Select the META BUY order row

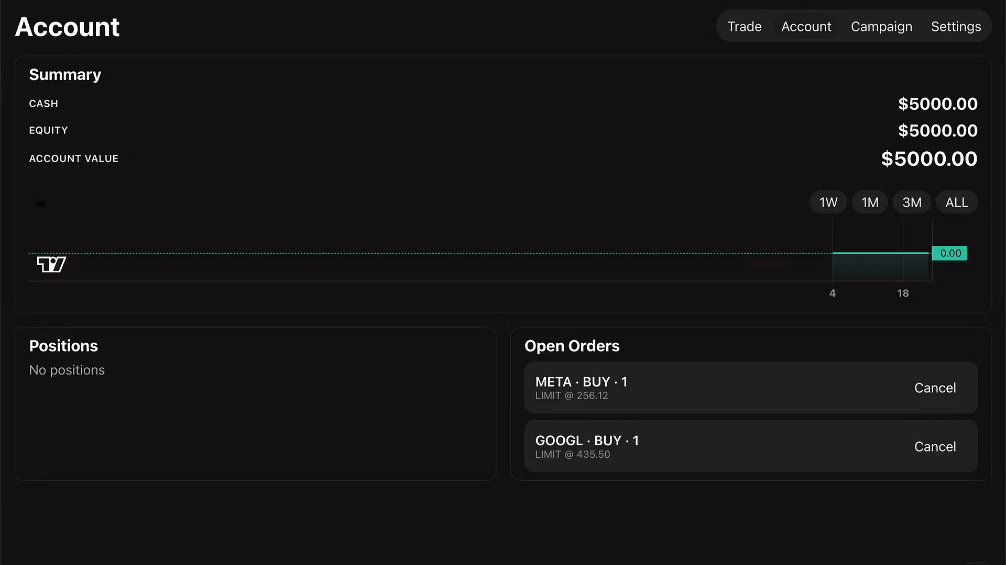(751, 388)
